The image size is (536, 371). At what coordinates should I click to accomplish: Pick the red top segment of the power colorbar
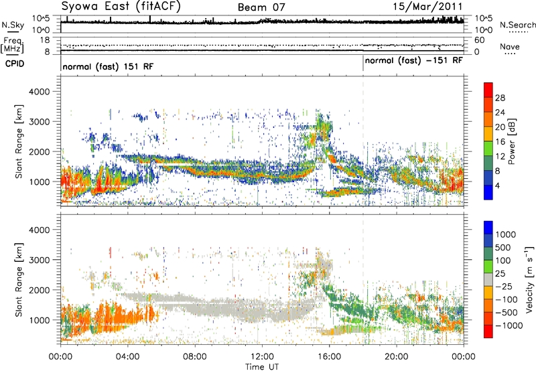point(488,90)
